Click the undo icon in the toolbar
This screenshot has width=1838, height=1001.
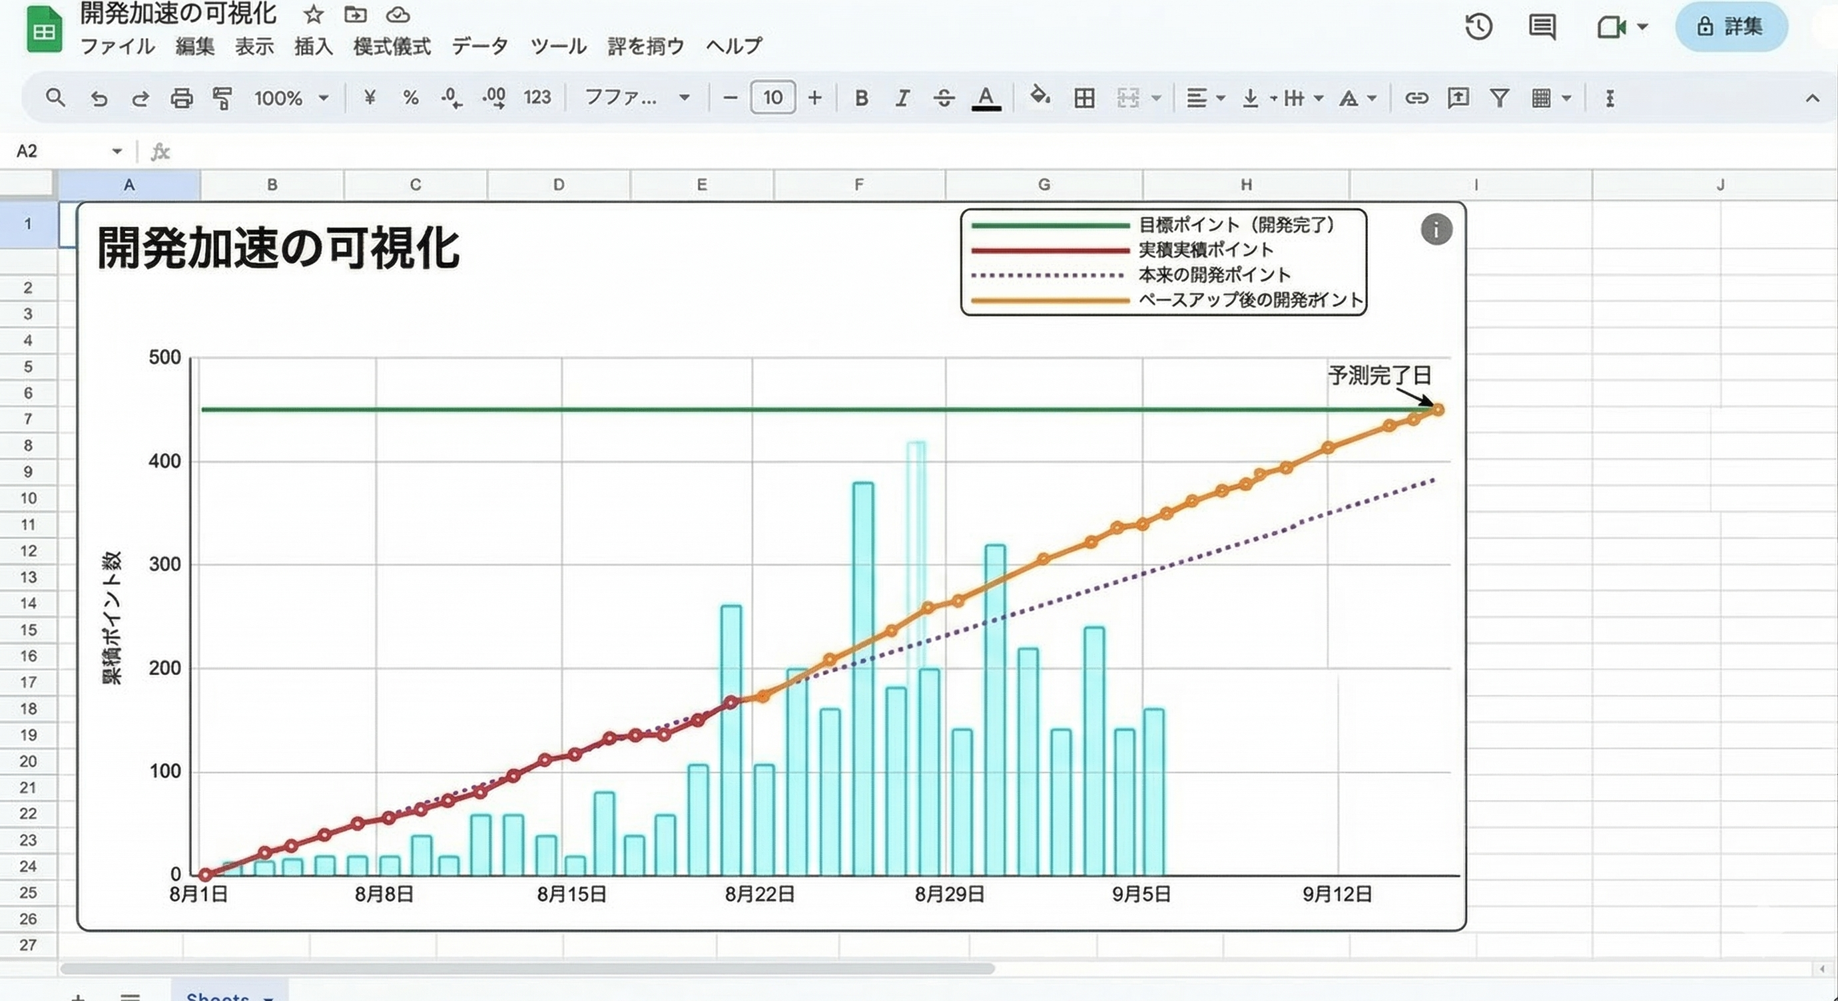99,98
